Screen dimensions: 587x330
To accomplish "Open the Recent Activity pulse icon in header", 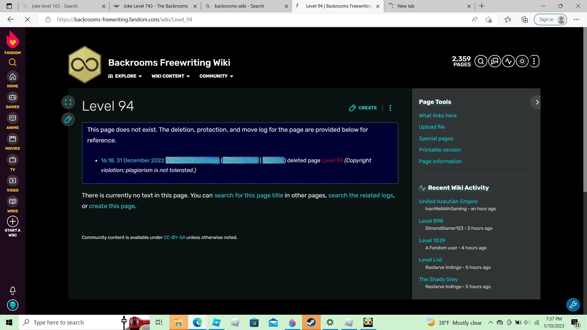I will point(508,61).
